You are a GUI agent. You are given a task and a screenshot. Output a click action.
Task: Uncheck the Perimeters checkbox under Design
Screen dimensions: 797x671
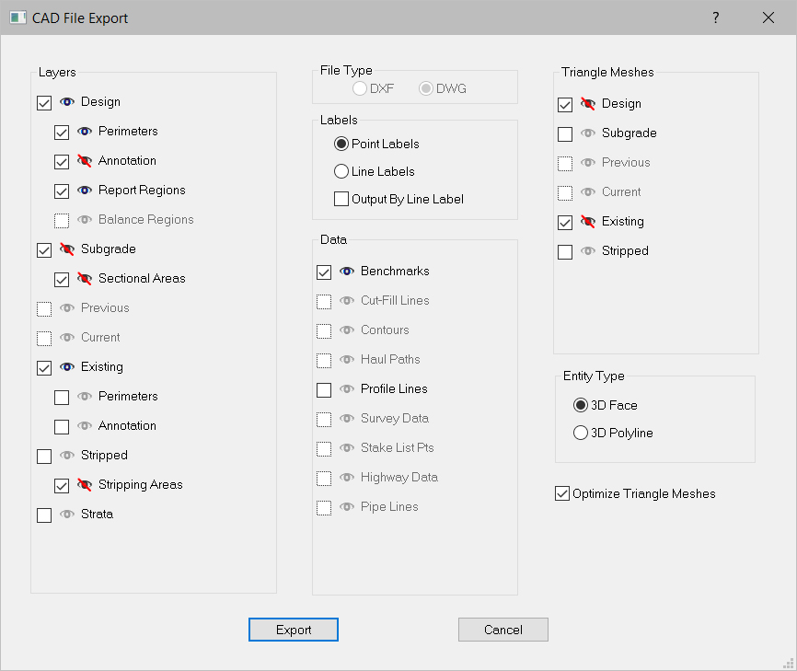click(62, 132)
